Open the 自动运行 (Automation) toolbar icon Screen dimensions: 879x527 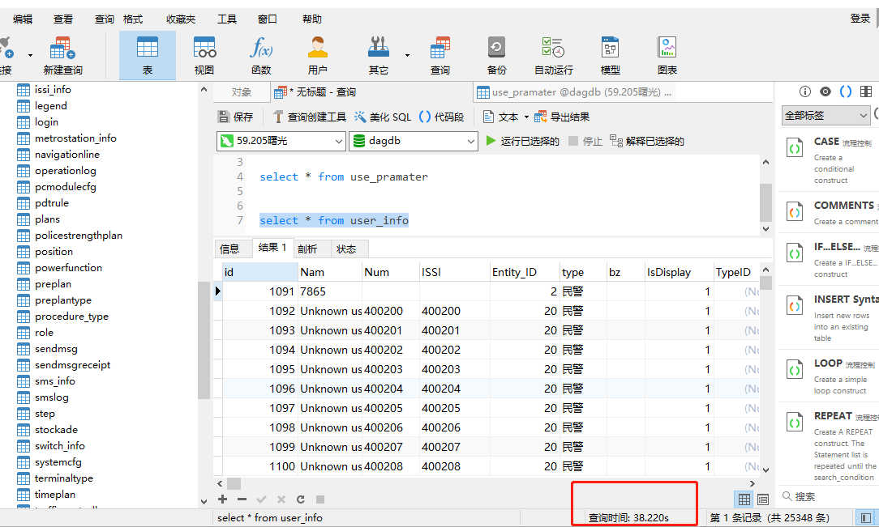553,55
